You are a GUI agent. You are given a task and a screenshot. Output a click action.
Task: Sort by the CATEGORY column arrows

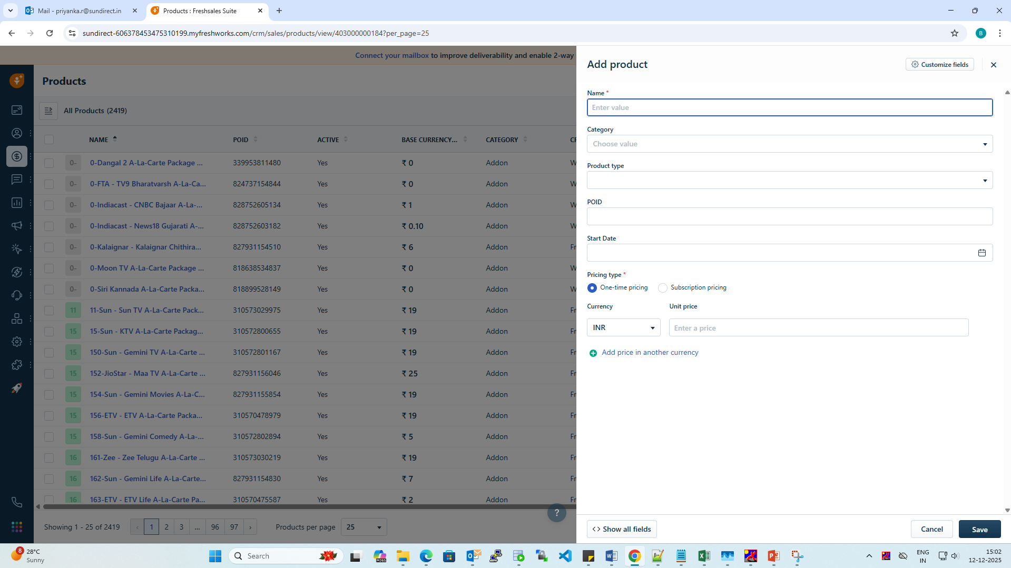coord(525,139)
